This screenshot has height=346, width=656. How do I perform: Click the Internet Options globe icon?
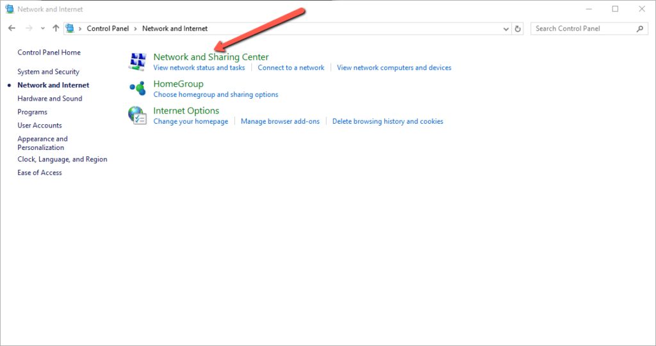[x=137, y=115]
